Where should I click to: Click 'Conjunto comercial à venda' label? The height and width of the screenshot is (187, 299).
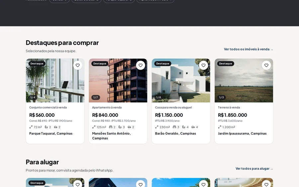point(48,107)
